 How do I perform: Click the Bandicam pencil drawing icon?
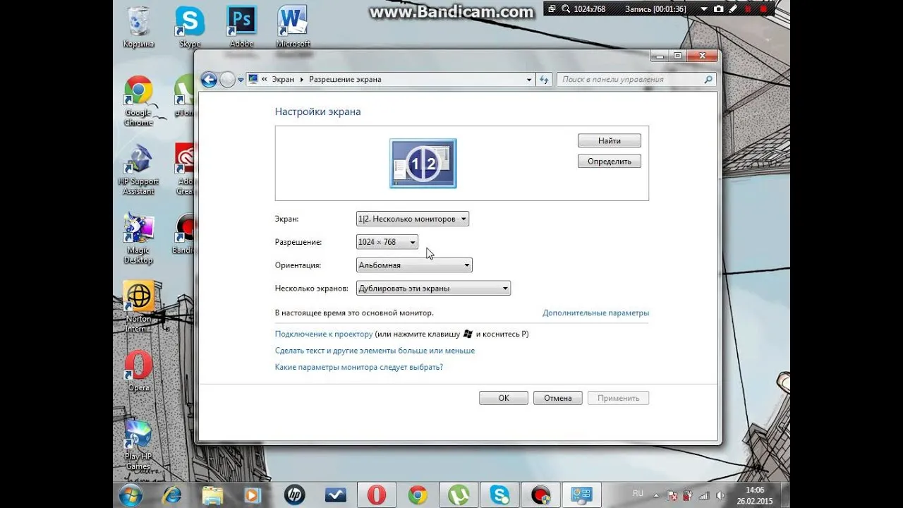(x=734, y=9)
